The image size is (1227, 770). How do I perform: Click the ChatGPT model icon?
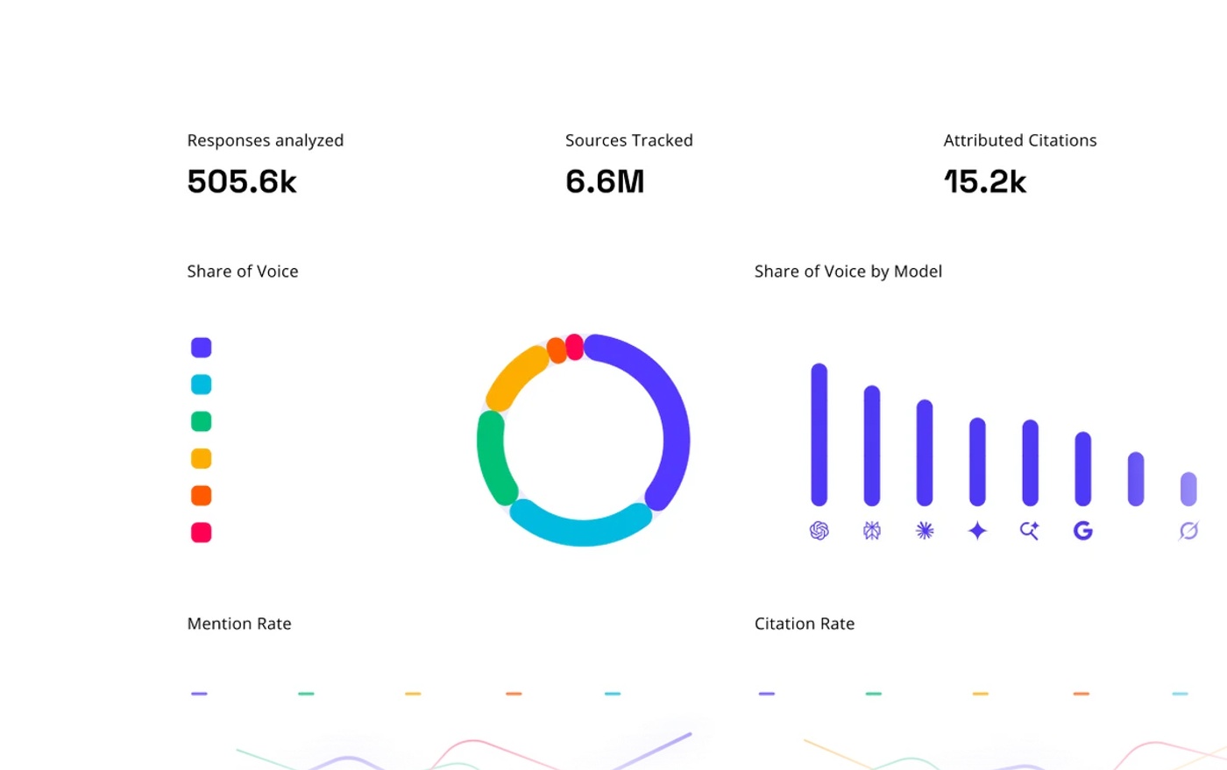coord(819,531)
